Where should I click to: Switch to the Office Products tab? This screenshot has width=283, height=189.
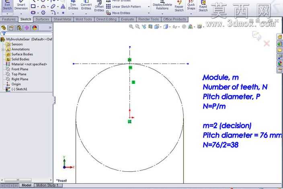point(174,19)
